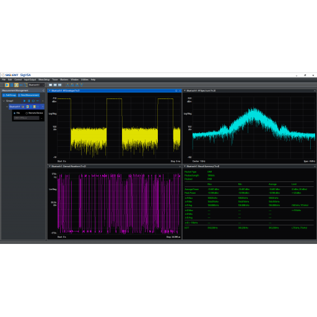Close the Demod Waveform trace panel
Screen dimensions: 317x317
click(180, 166)
